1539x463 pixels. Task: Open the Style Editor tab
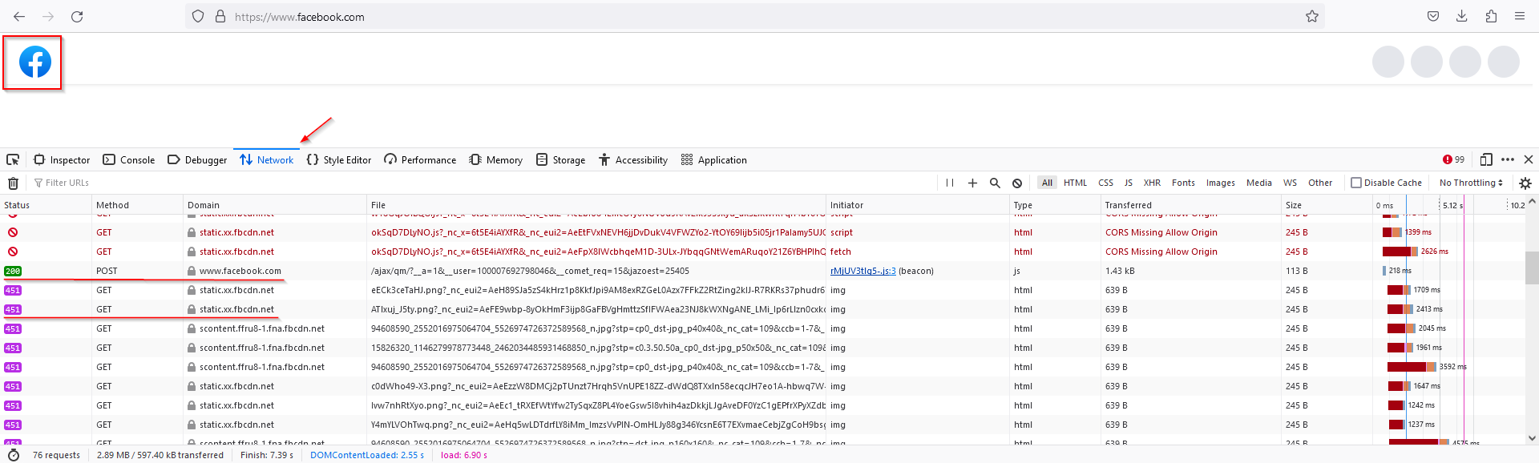339,159
